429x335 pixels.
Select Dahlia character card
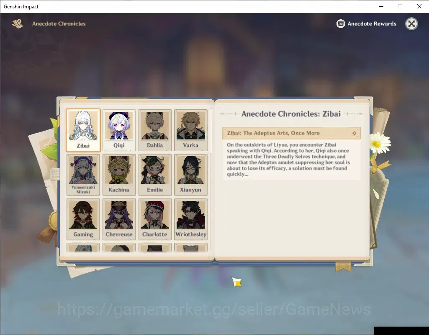[155, 130]
